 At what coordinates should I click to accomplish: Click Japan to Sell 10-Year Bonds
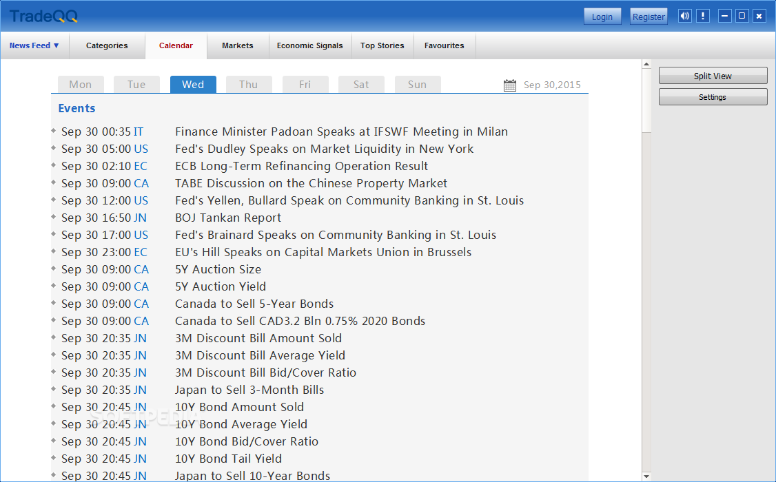coord(252,476)
